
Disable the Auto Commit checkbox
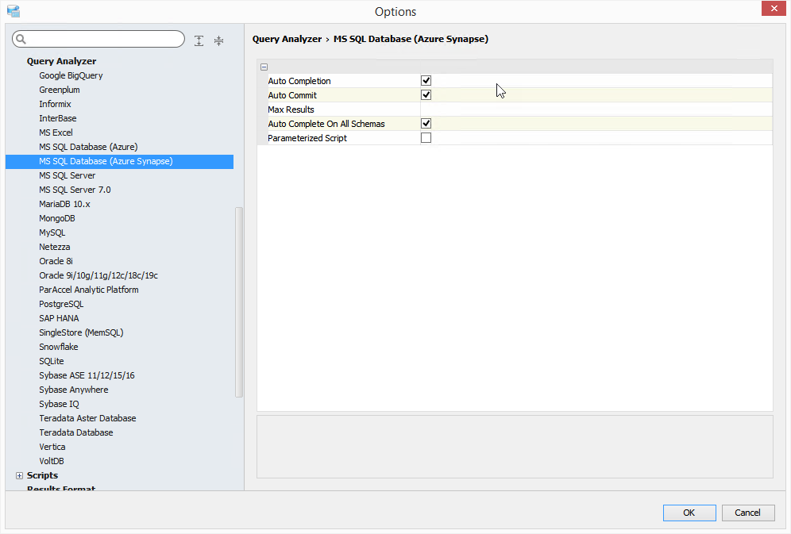[426, 95]
